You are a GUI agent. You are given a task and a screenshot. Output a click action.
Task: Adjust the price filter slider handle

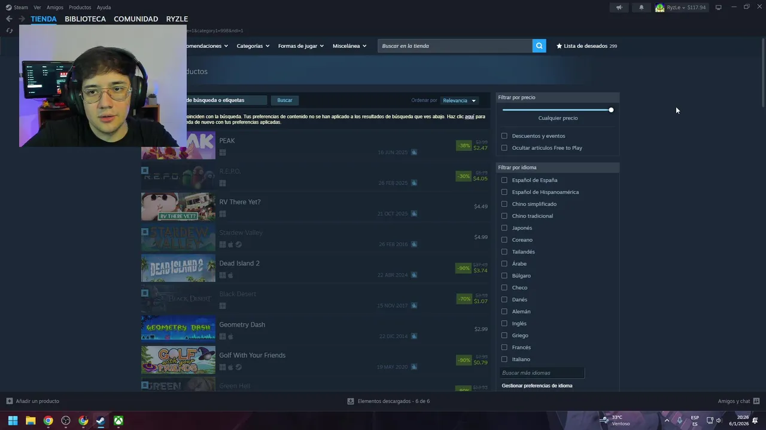(x=611, y=110)
